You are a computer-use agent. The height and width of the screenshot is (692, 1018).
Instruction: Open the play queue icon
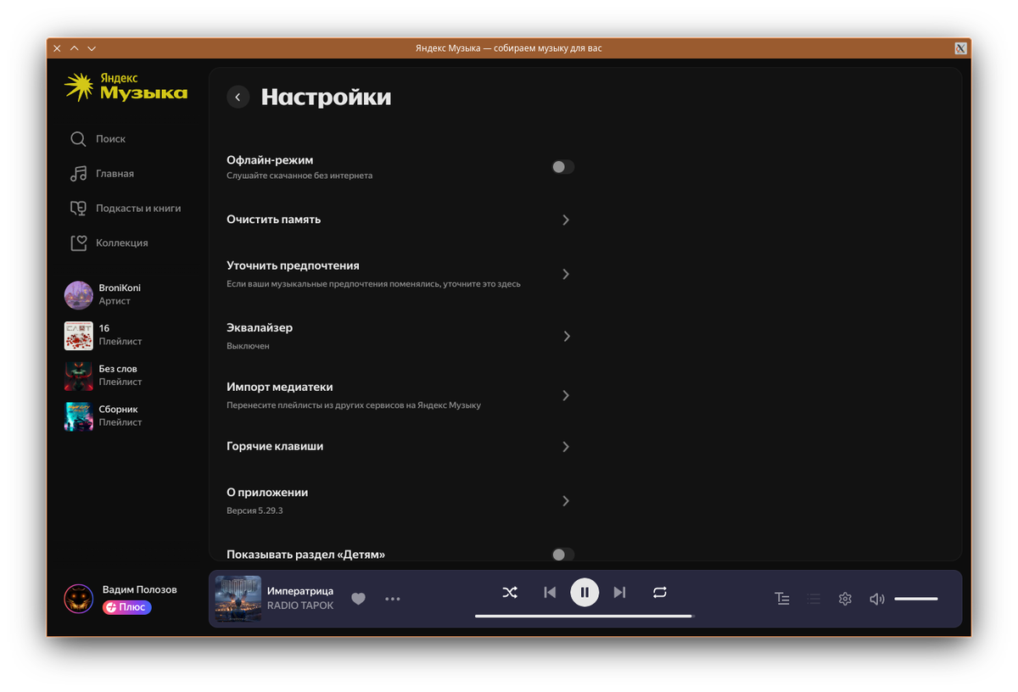[x=814, y=599]
